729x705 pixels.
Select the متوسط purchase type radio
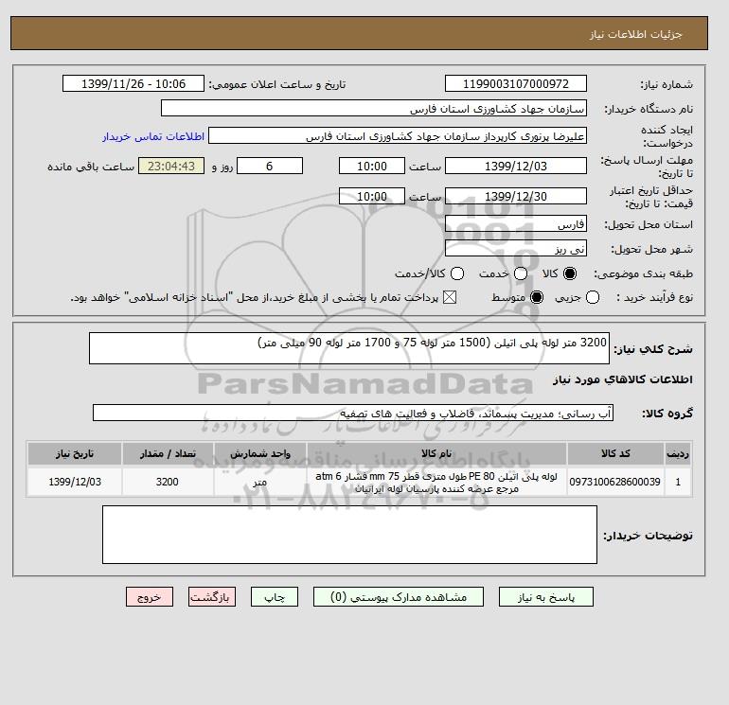(x=537, y=297)
